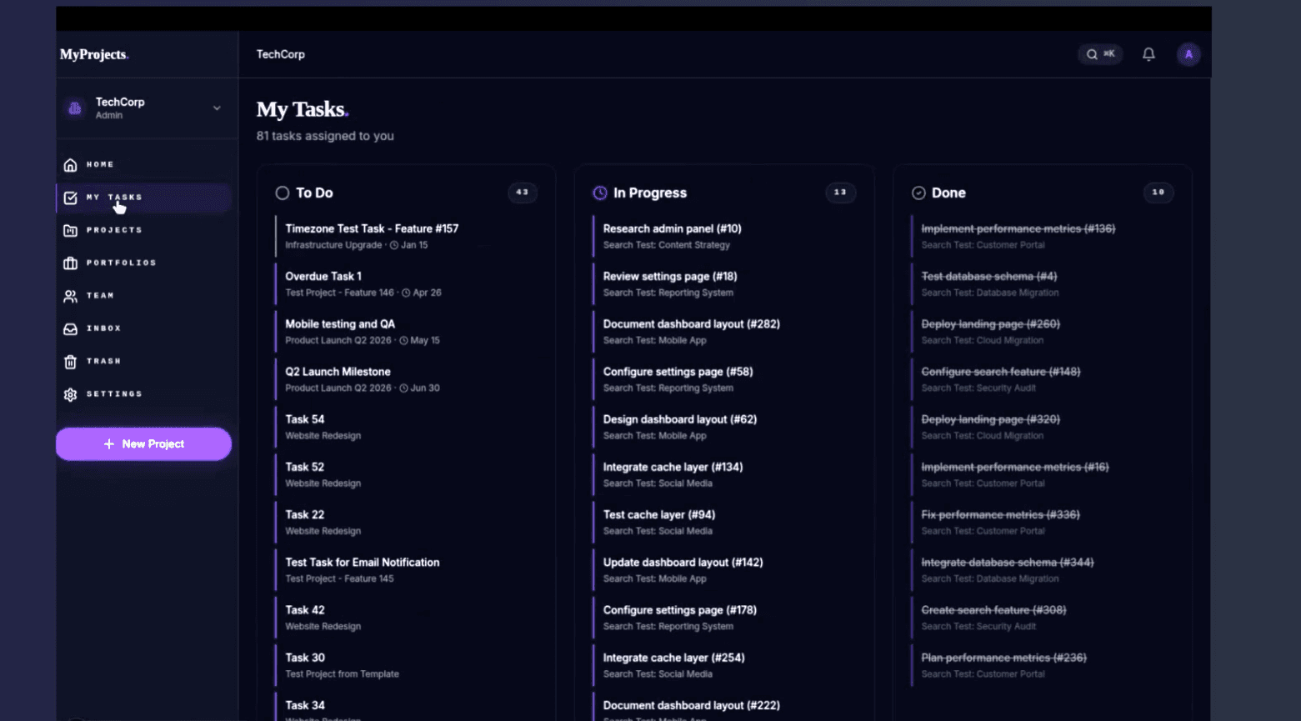Image resolution: width=1301 pixels, height=721 pixels.
Task: Click the To Do circle status icon
Action: 283,193
